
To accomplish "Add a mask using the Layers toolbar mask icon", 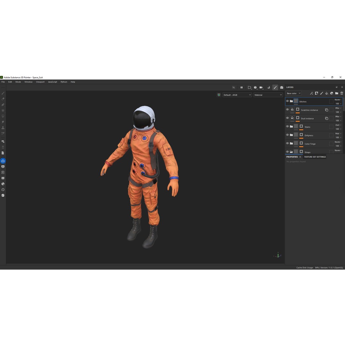I will (316, 93).
